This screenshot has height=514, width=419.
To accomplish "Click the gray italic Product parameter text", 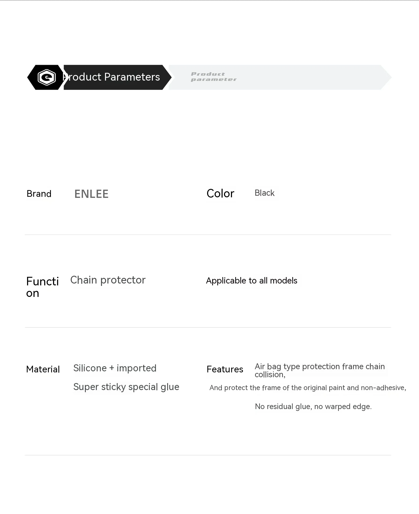I will click(x=214, y=77).
